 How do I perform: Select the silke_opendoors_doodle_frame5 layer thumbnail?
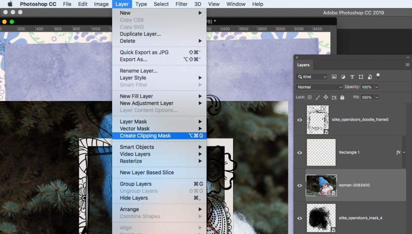pos(318,120)
